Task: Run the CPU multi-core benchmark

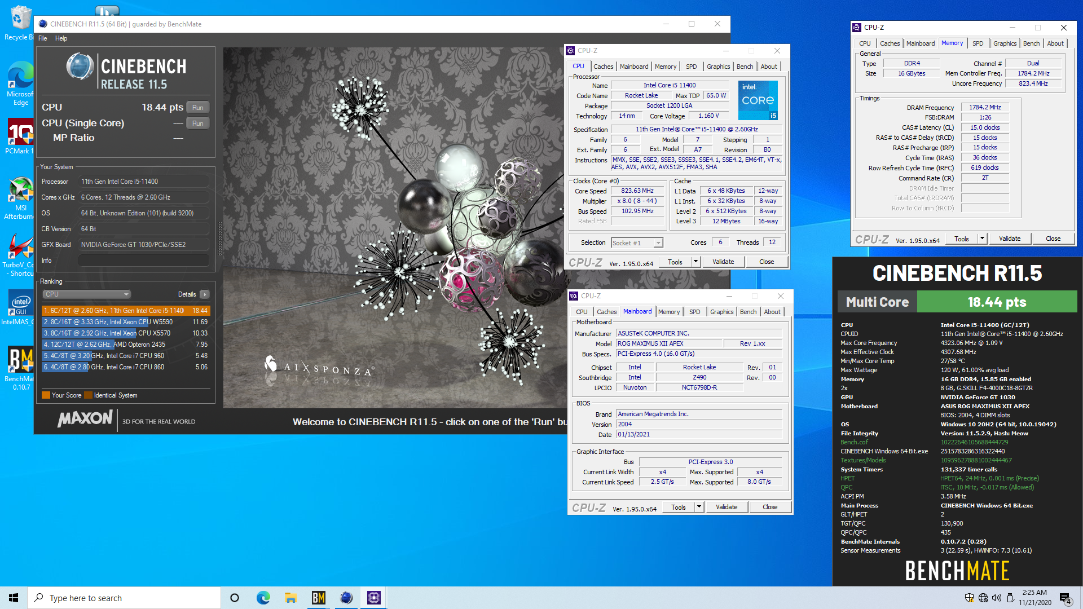Action: [x=197, y=107]
